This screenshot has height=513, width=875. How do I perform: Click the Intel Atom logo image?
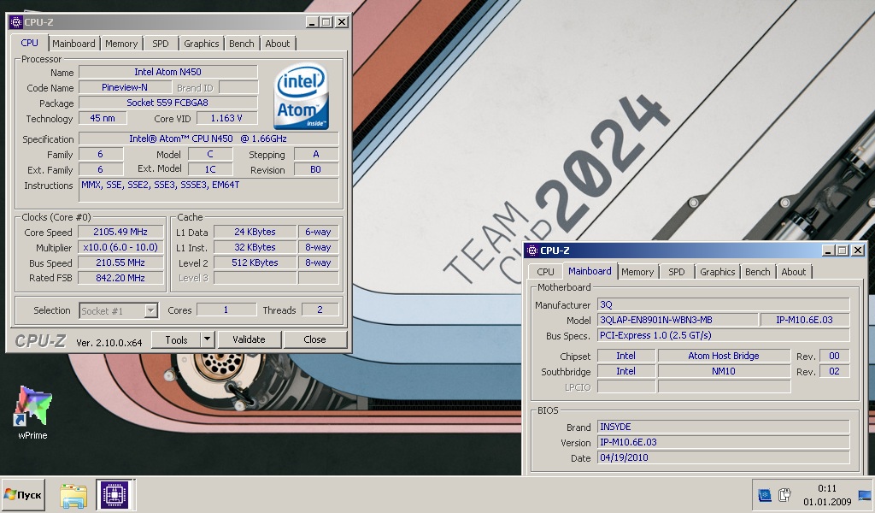pyautogui.click(x=302, y=96)
